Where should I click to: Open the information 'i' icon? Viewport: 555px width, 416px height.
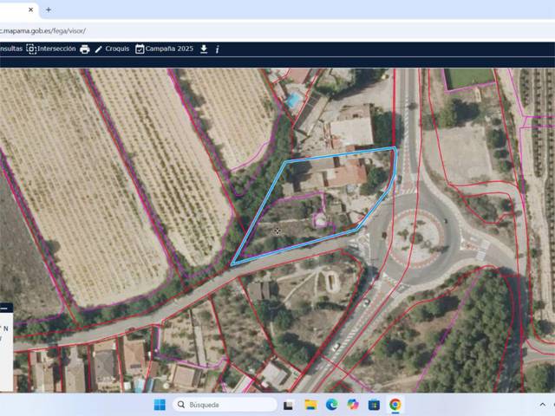click(217, 49)
